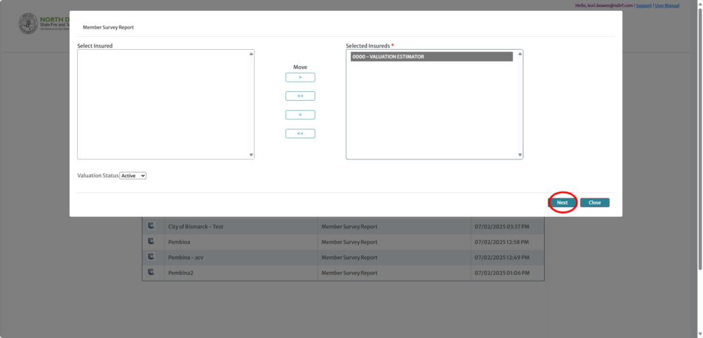703x338 pixels.
Task: Click the report icon for Pembina - acv
Action: coord(152,257)
